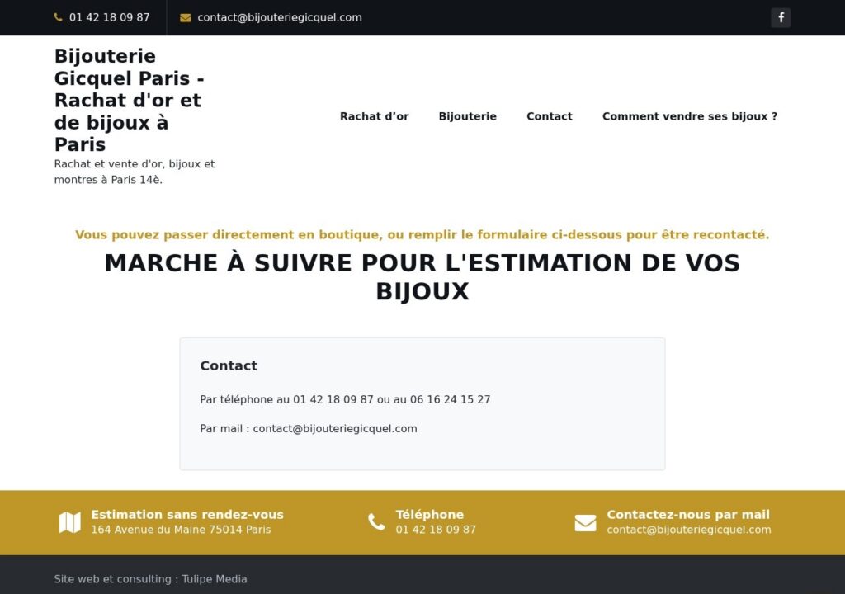Click Téléphone number in gold banner
Image resolution: width=845 pixels, height=594 pixels.
[x=436, y=530]
